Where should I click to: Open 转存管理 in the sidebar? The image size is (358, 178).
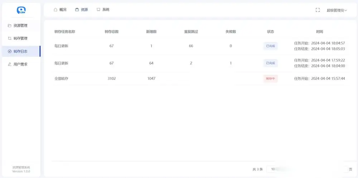point(21,39)
